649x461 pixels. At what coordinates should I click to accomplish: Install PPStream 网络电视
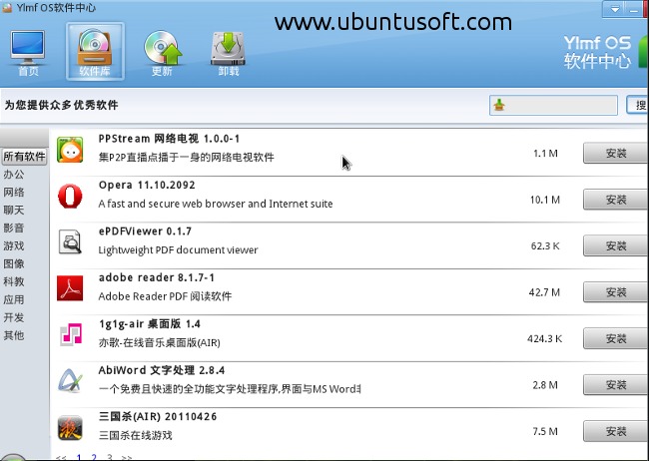point(615,153)
